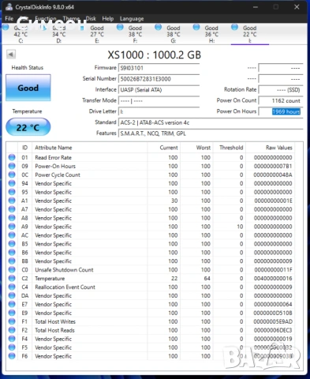Click the status icon for ID C4
The image size is (310, 379).
12,287
